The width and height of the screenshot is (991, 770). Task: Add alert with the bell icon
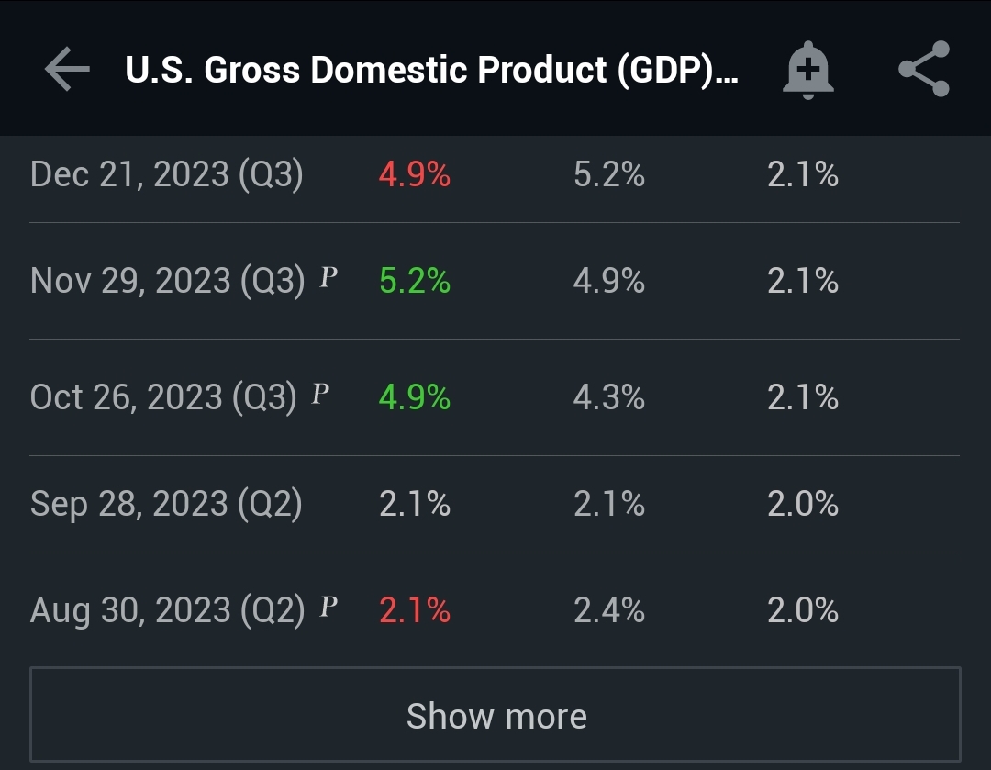pyautogui.click(x=807, y=70)
